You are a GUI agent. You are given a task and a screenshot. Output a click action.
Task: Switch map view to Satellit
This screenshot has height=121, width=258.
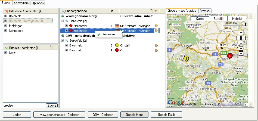[x=218, y=18]
